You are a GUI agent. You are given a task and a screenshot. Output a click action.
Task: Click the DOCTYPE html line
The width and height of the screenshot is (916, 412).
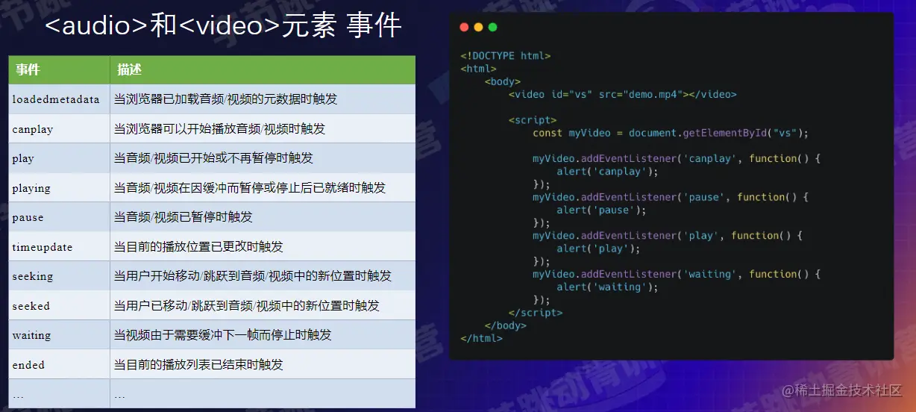point(506,56)
